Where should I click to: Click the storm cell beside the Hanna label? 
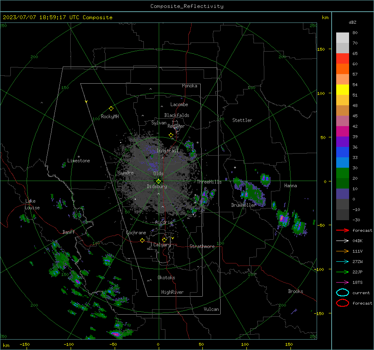point(266,180)
